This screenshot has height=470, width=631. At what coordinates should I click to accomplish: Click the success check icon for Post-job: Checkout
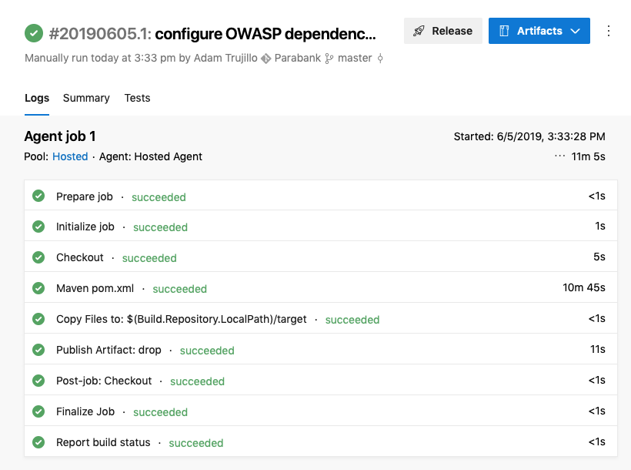click(x=38, y=381)
